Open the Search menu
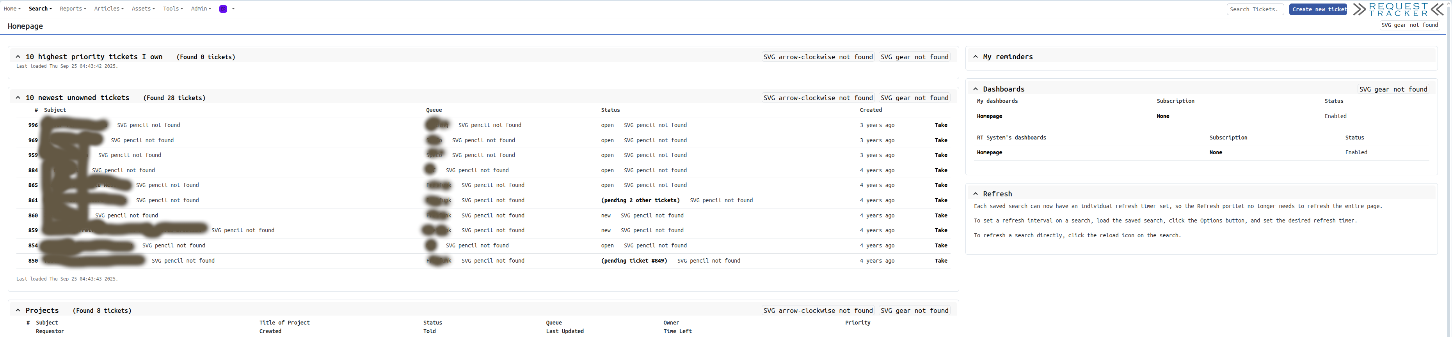1452x337 pixels. point(40,9)
